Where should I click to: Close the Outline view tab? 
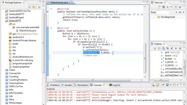[x=164, y=44]
